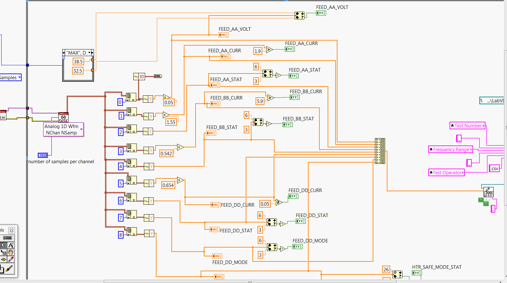
Task: Click the 0.654 numeric constant
Action: (x=168, y=185)
